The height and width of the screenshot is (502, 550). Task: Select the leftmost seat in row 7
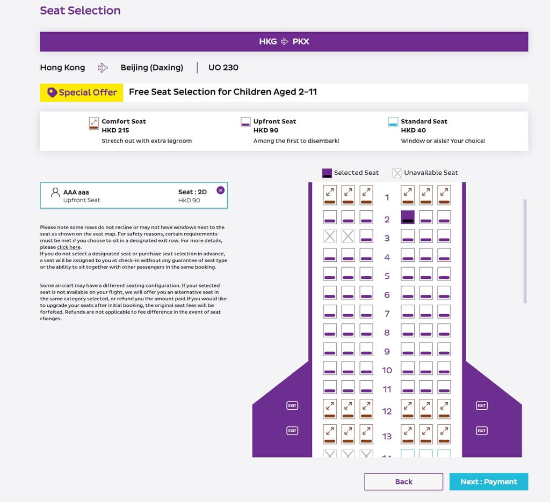click(329, 312)
